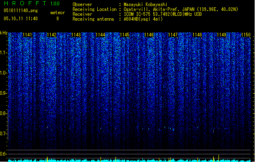Image resolution: width=255 pixels, height=162 pixels.
Task: Click the Receiving Location field label
Action: pyautogui.click(x=94, y=9)
